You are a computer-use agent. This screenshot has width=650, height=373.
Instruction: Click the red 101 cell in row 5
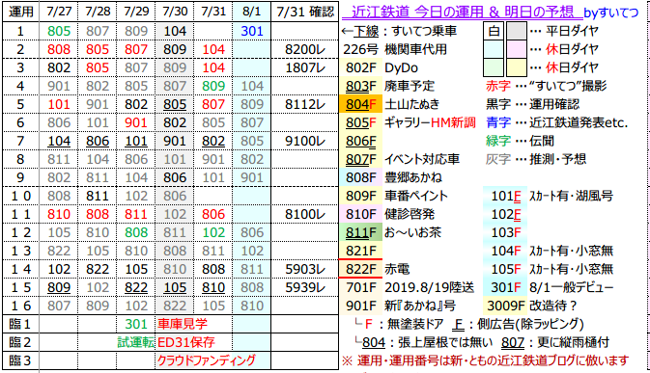tap(59, 104)
